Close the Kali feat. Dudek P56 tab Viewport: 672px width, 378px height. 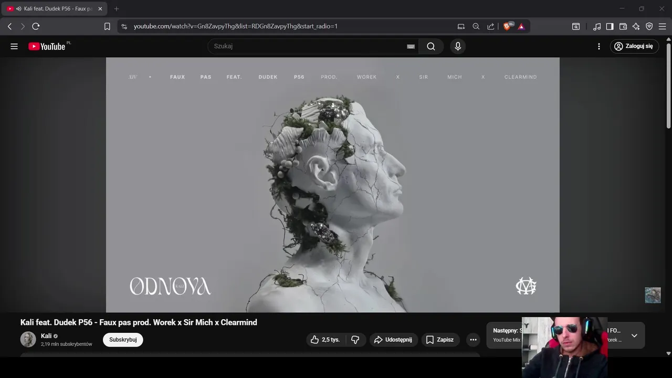click(x=100, y=9)
